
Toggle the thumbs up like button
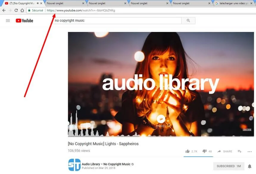(x=187, y=151)
